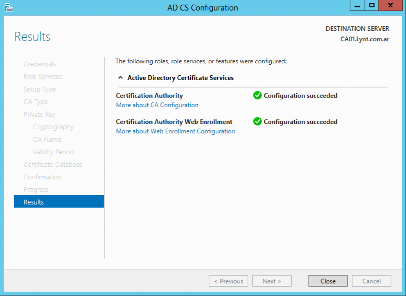Viewport: 406px width, 296px height.
Task: Open the Certificate Database step
Action: 53,164
